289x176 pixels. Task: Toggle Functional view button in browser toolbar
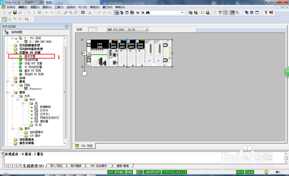point(10,19)
